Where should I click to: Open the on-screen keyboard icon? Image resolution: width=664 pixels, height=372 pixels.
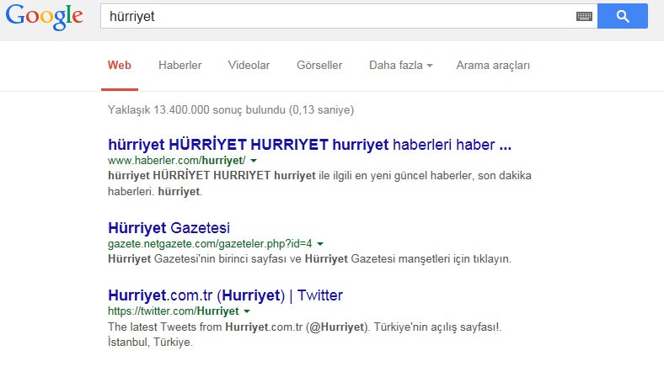point(584,17)
